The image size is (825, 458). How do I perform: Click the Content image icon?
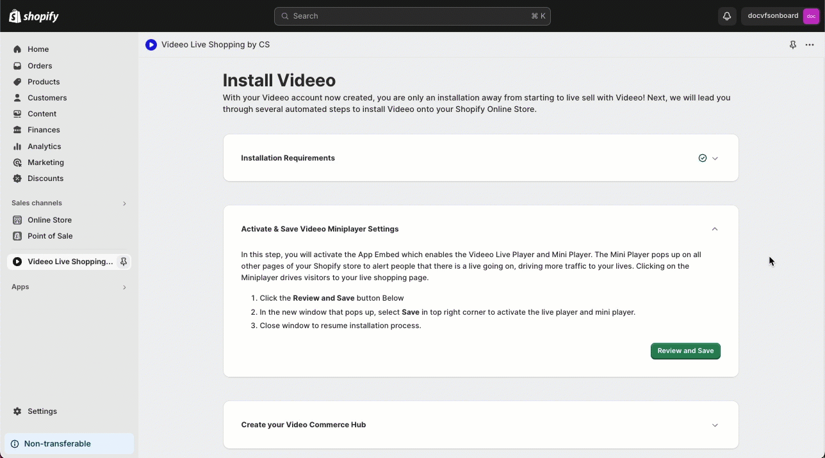tap(17, 114)
